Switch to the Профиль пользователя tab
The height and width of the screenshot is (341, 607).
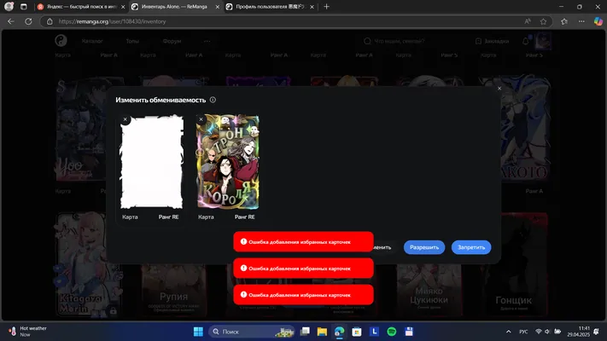click(271, 7)
